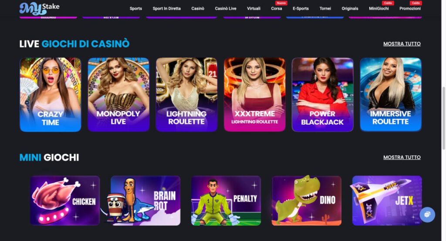Play the Penalty mini game
Screen dimensions: 446x241
point(226,201)
